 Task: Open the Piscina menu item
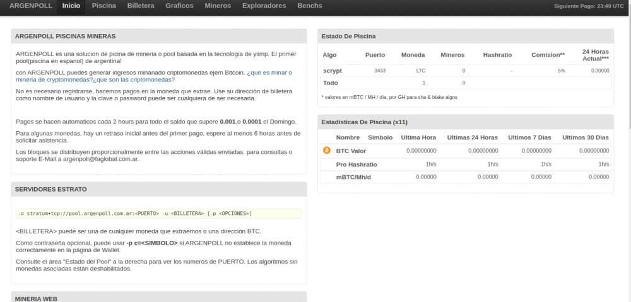click(x=103, y=6)
